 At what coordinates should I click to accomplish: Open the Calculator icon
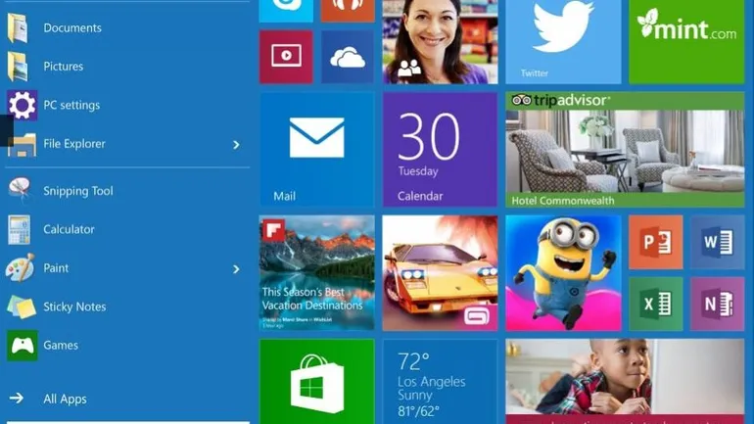pyautogui.click(x=19, y=229)
